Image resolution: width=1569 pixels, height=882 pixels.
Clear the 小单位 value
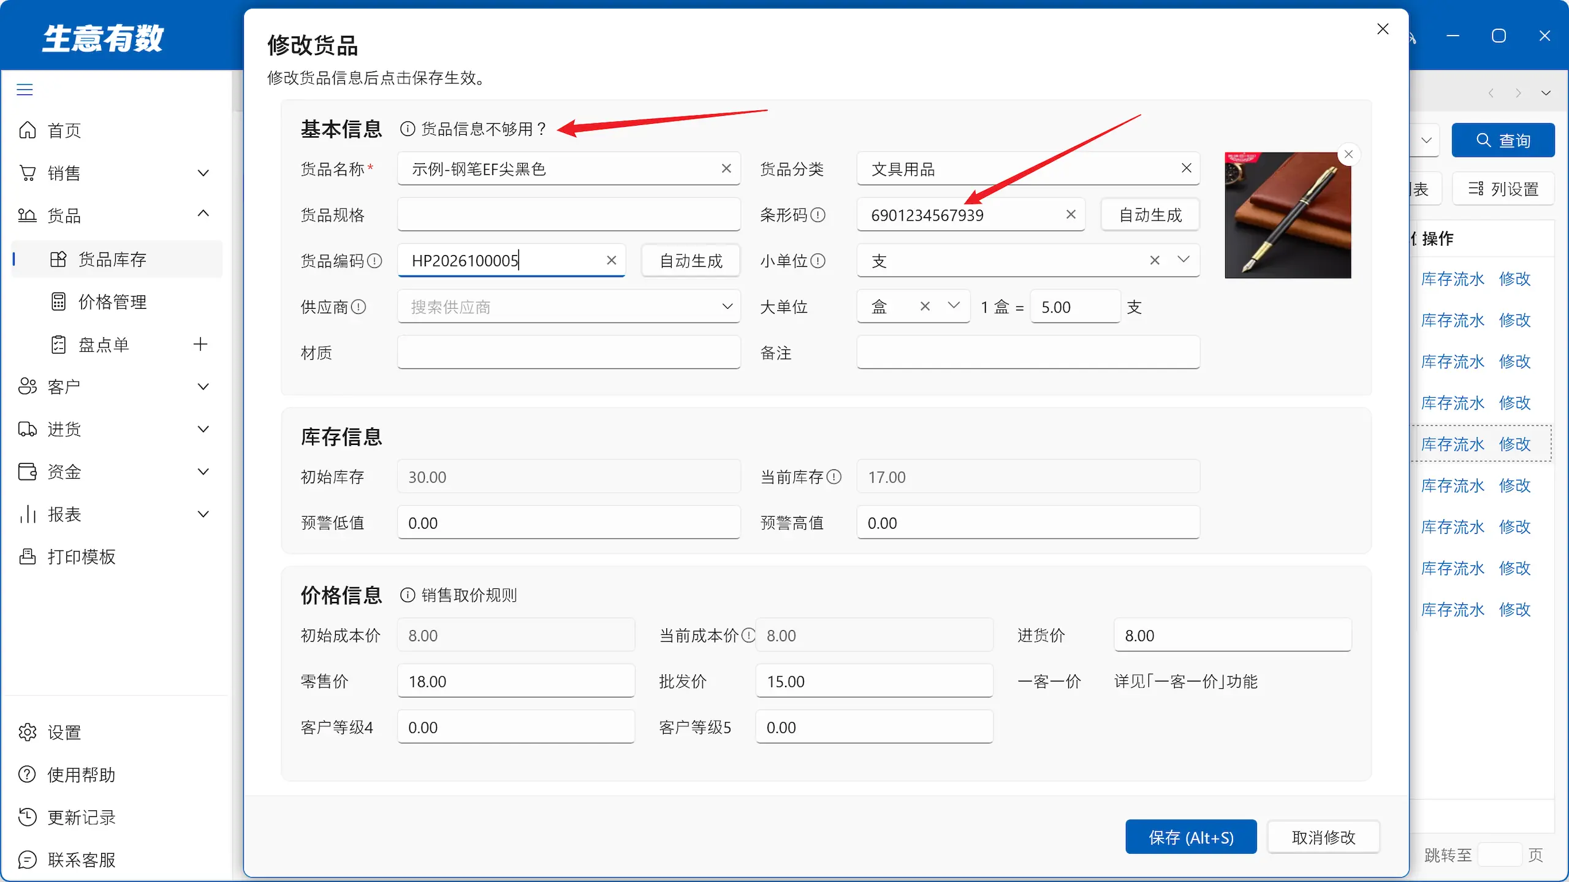point(1155,260)
